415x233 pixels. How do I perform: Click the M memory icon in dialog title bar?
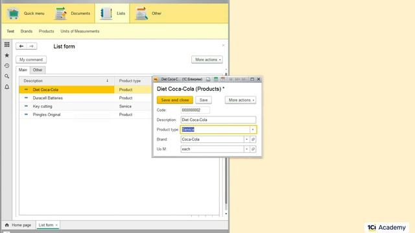(231, 79)
